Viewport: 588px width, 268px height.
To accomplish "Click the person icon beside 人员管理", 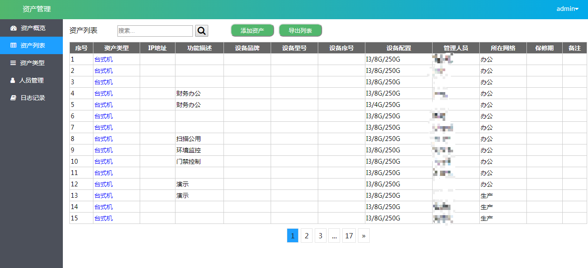I will coord(13,80).
